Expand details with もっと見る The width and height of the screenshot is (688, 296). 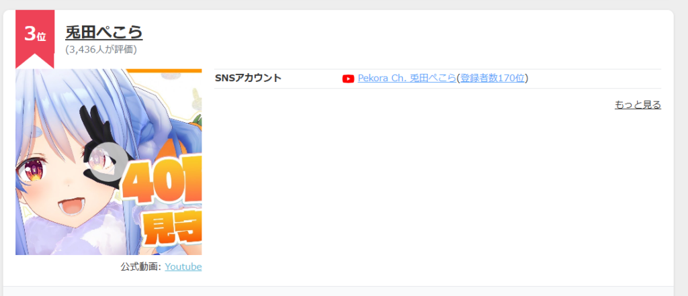[638, 105]
